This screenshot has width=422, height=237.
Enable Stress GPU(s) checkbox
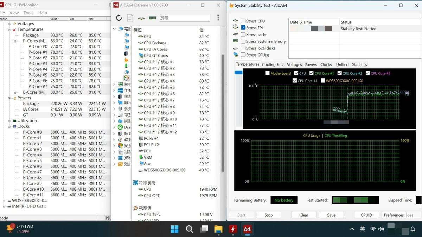(243, 55)
